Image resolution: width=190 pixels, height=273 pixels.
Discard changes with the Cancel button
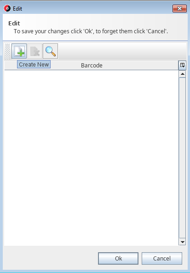pyautogui.click(x=162, y=258)
